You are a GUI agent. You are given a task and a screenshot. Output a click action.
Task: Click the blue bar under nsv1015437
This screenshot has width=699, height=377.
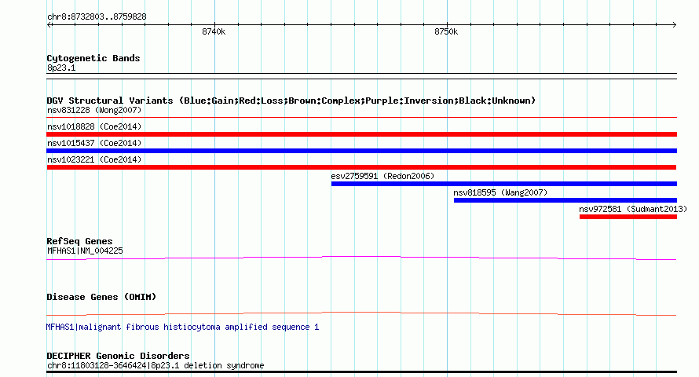pos(361,151)
